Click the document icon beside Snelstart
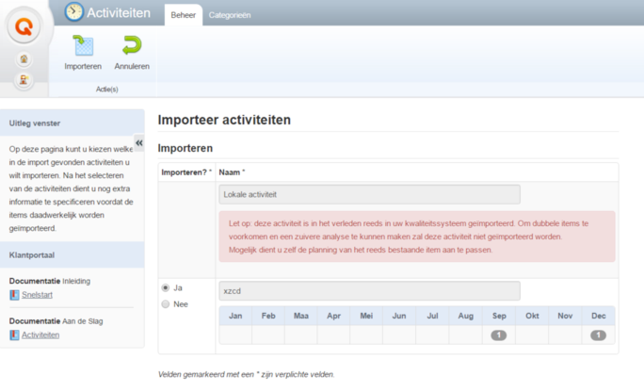Screen dimensions: 644x392 [x=14, y=295]
